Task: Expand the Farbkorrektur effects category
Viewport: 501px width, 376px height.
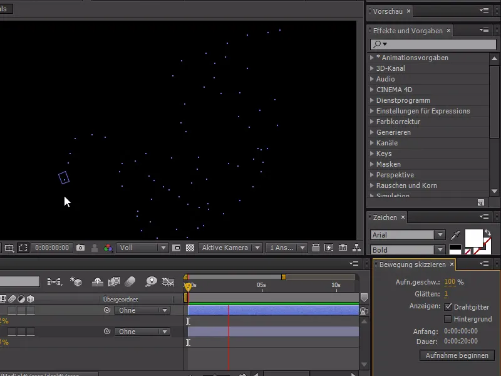Action: coord(372,122)
